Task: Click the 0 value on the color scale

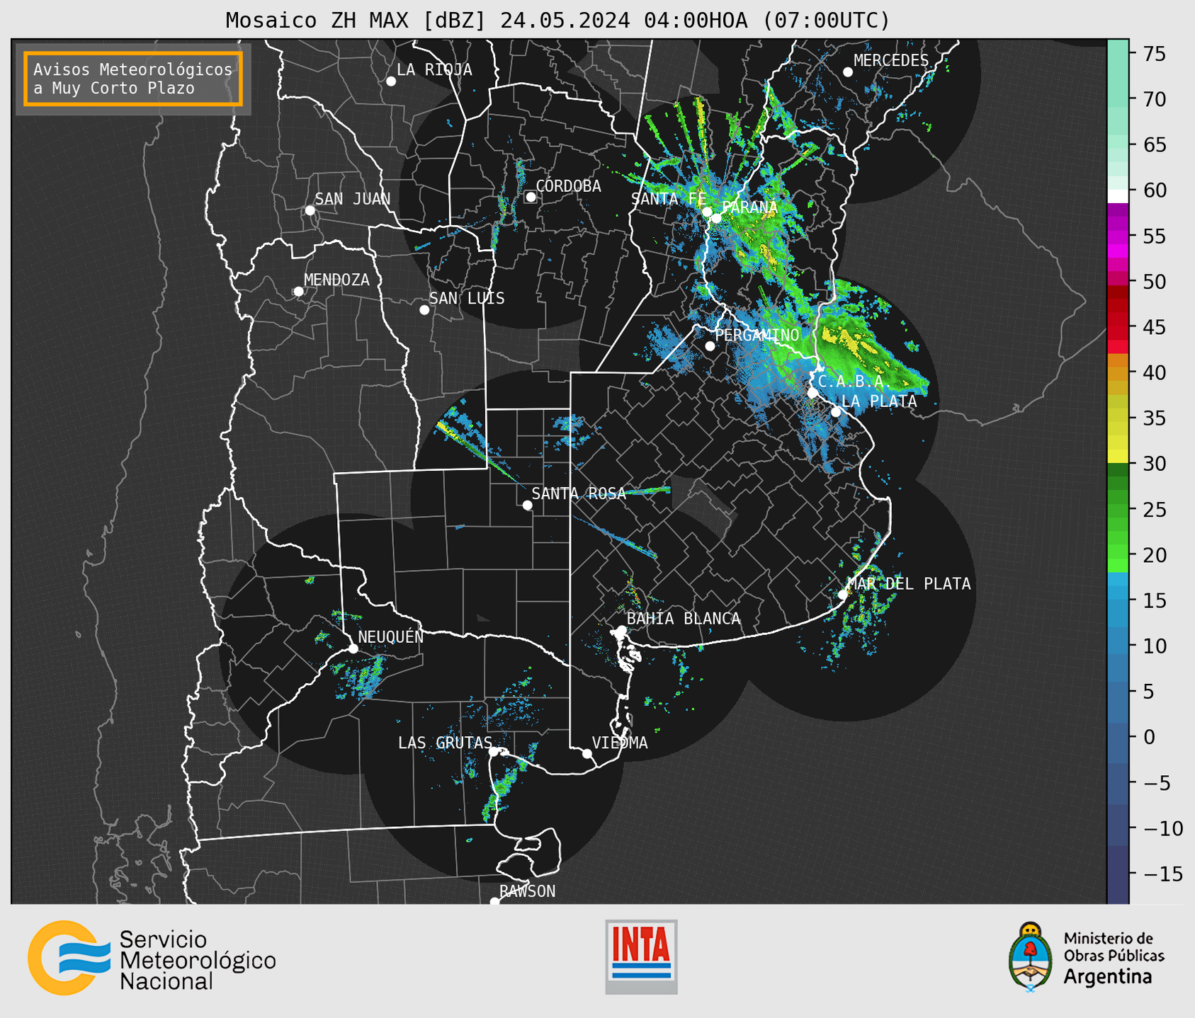Action: pyautogui.click(x=1149, y=737)
